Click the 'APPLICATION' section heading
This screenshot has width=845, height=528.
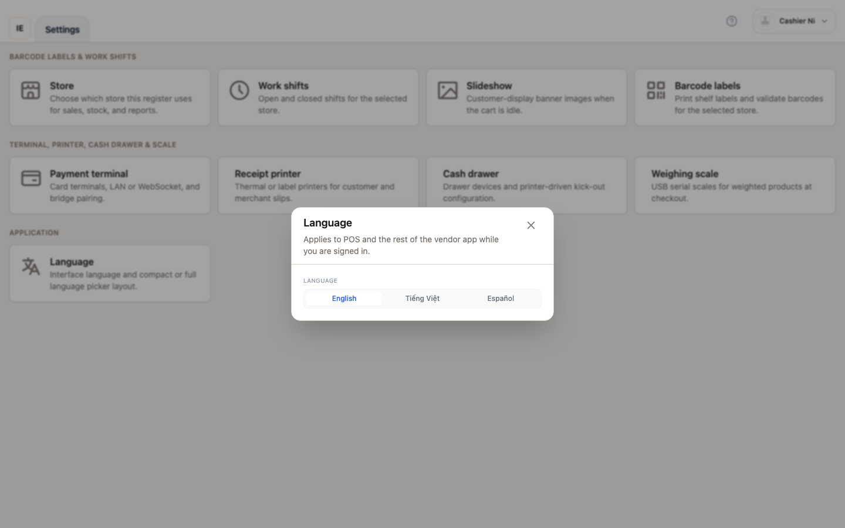pos(34,233)
